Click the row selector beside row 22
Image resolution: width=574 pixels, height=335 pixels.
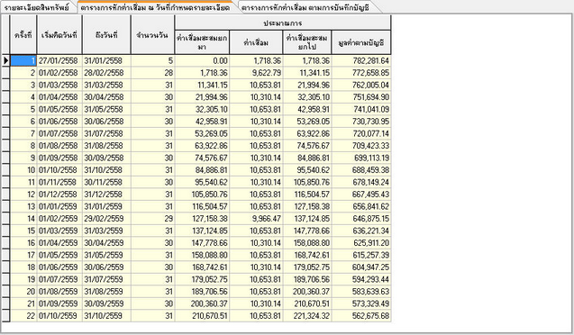(5, 315)
